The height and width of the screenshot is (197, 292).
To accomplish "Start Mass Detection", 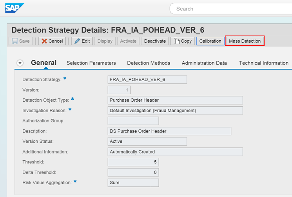I will [245, 41].
